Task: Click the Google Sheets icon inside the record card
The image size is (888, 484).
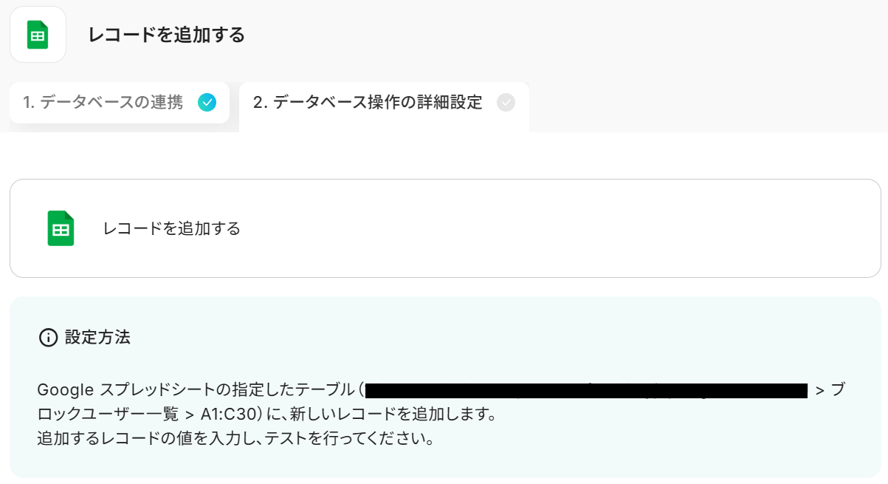Action: click(61, 228)
